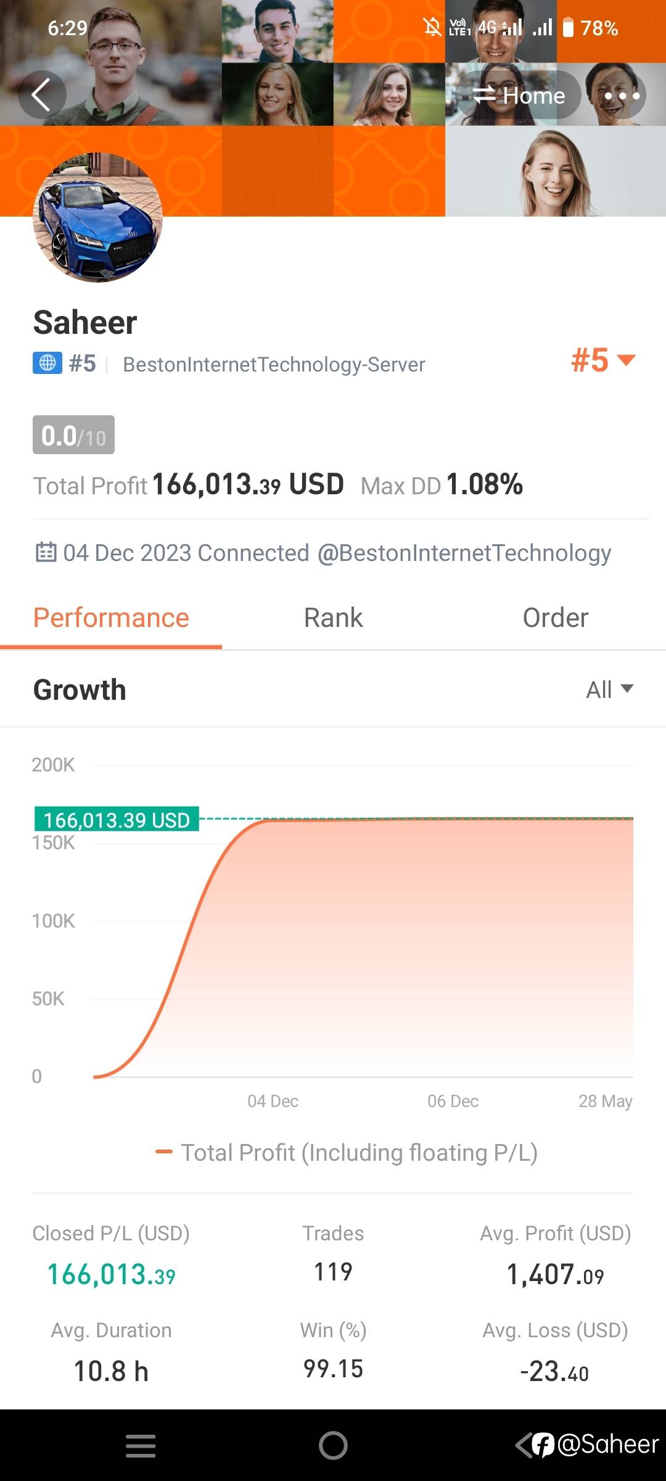The image size is (666, 1481).
Task: Tap the Android back chevron in navigation bar
Action: [x=524, y=1446]
